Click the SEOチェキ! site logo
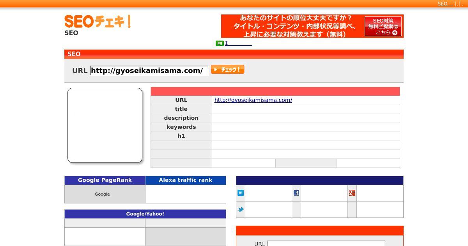 click(97, 21)
